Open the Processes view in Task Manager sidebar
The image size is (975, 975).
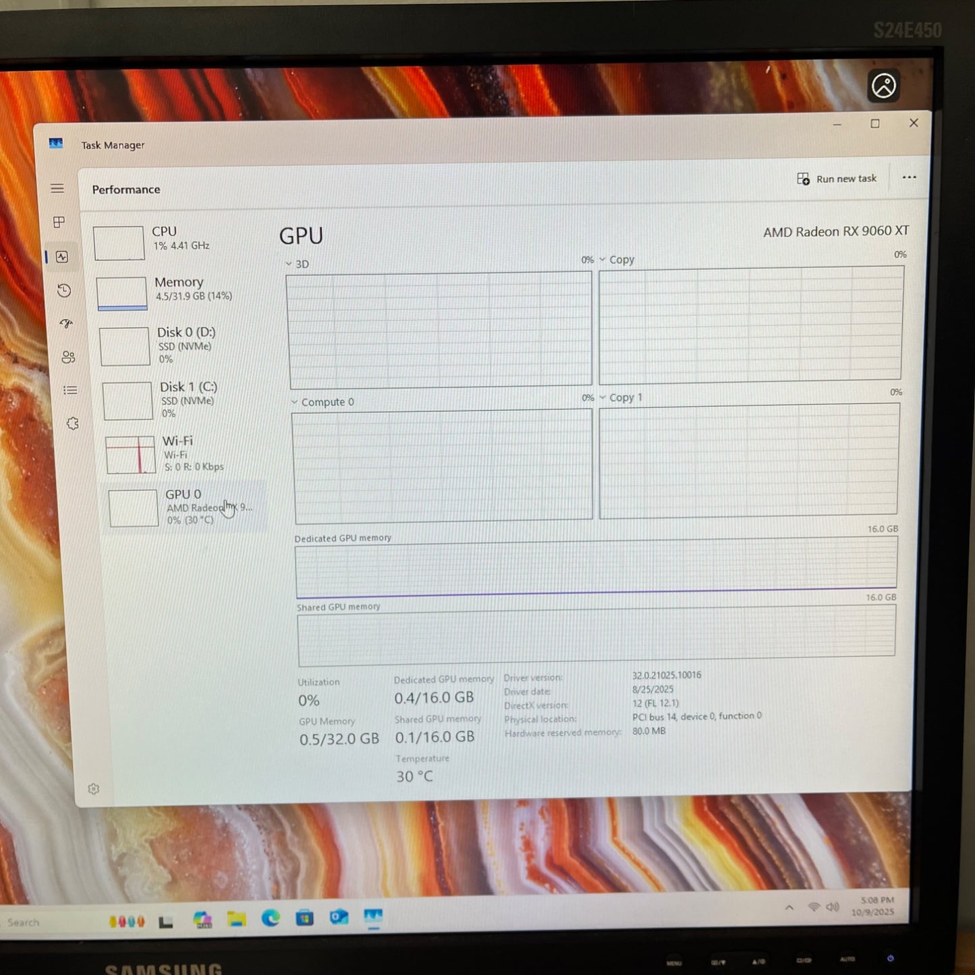[x=59, y=222]
